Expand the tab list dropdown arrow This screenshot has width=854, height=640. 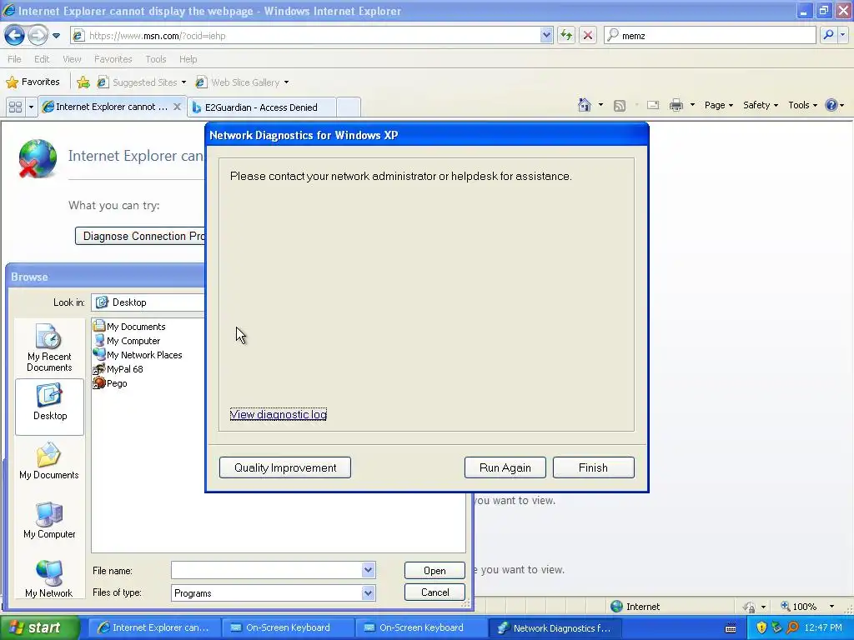(31, 107)
